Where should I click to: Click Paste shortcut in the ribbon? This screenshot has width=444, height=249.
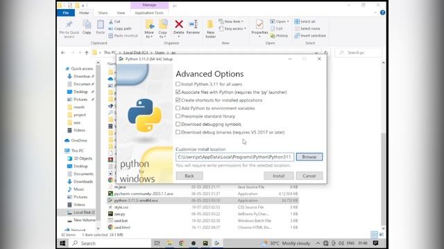pyautogui.click(x=123, y=35)
